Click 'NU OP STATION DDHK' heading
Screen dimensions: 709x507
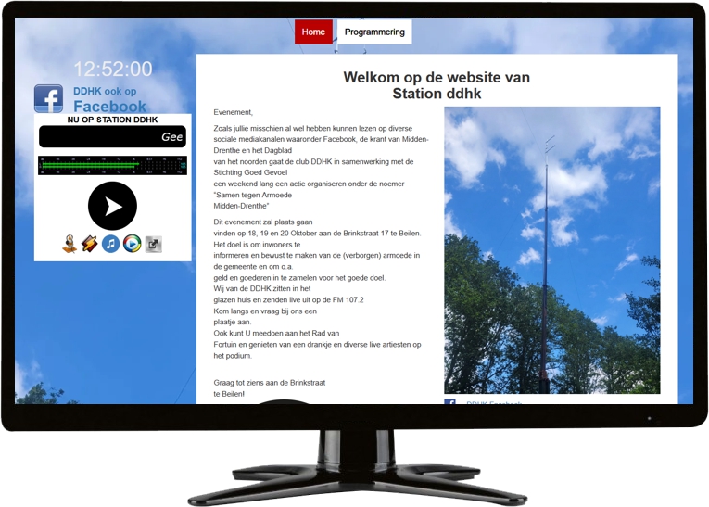[x=112, y=120]
